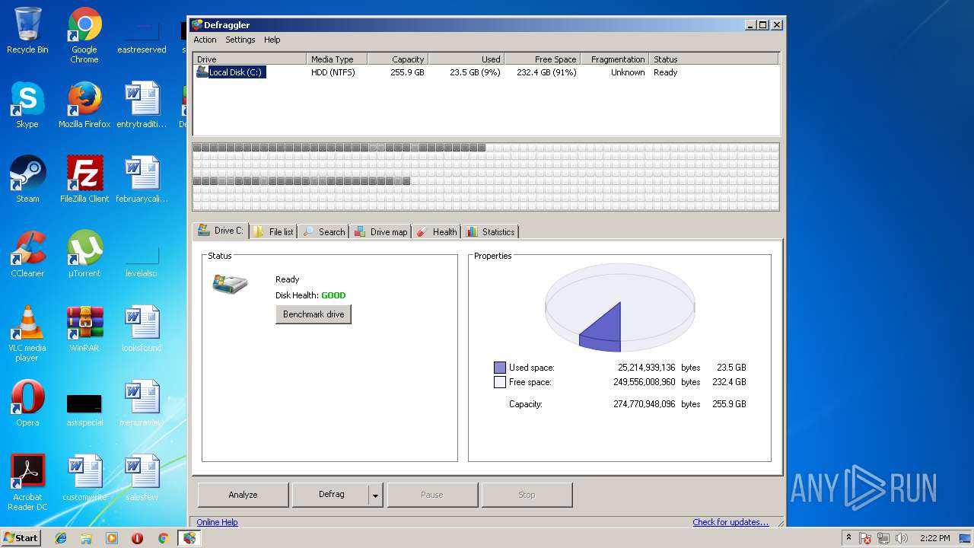Open the Settings menu

tap(240, 40)
